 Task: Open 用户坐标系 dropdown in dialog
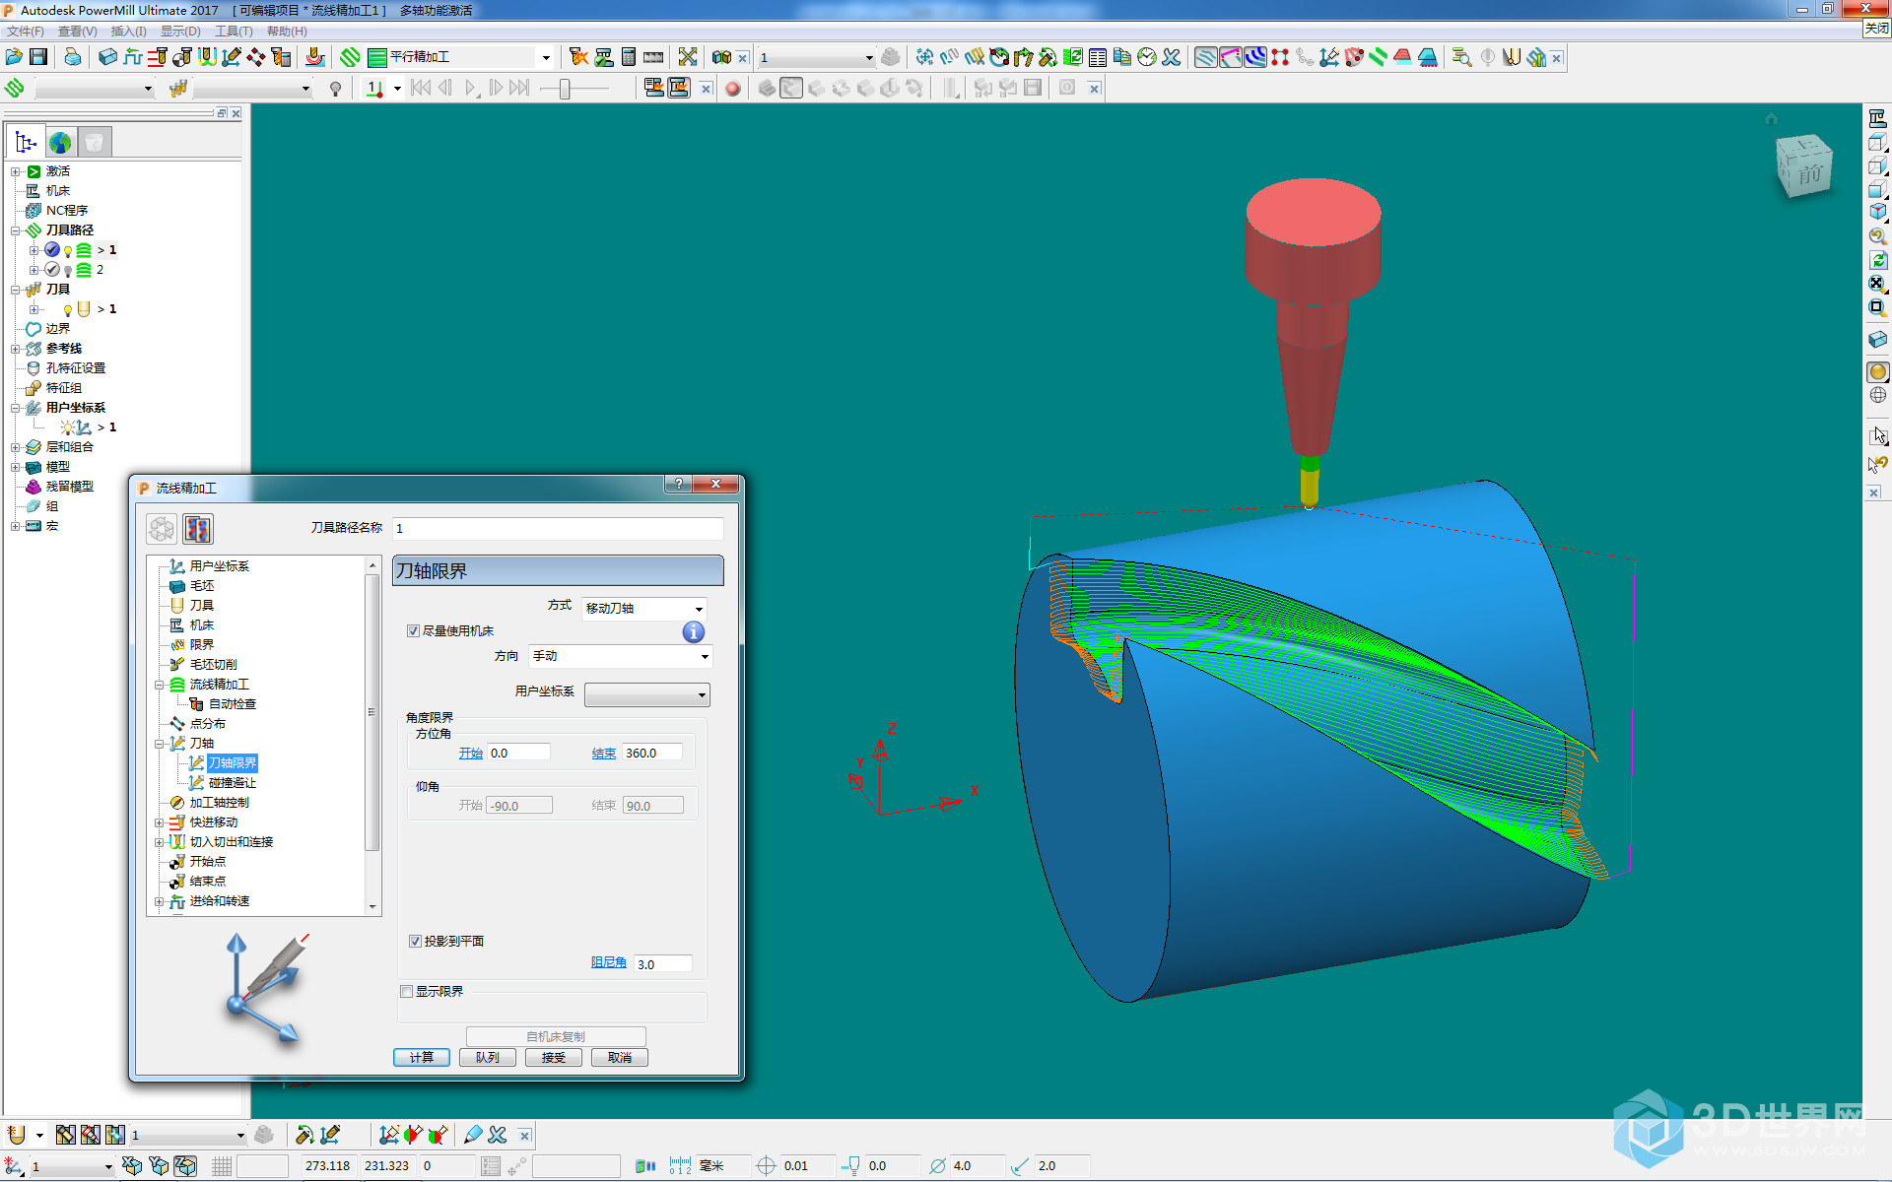point(646,694)
